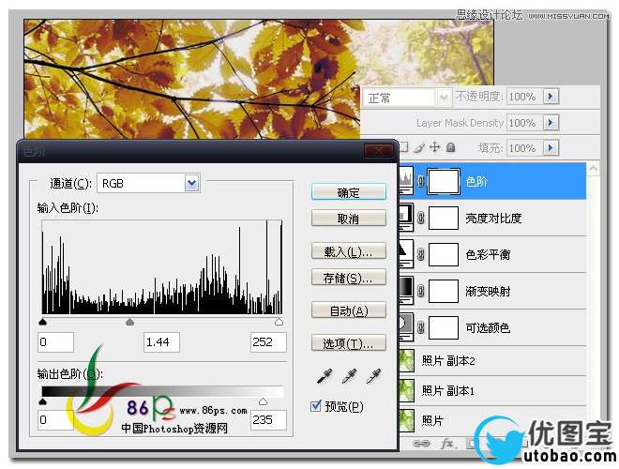Screen dimensions: 619x469
Task: Click output highlight field 235
Action: [x=268, y=420]
